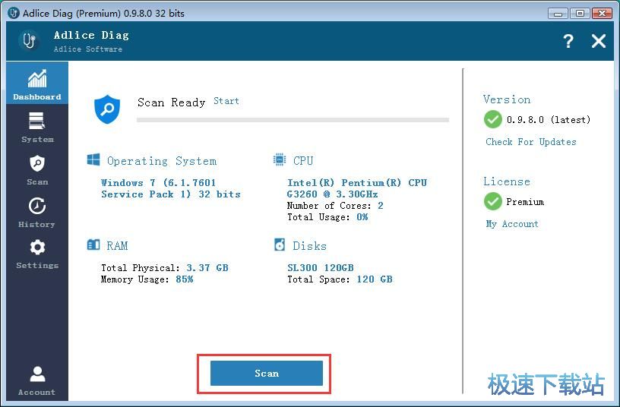Click the Premium license text

coord(525,201)
